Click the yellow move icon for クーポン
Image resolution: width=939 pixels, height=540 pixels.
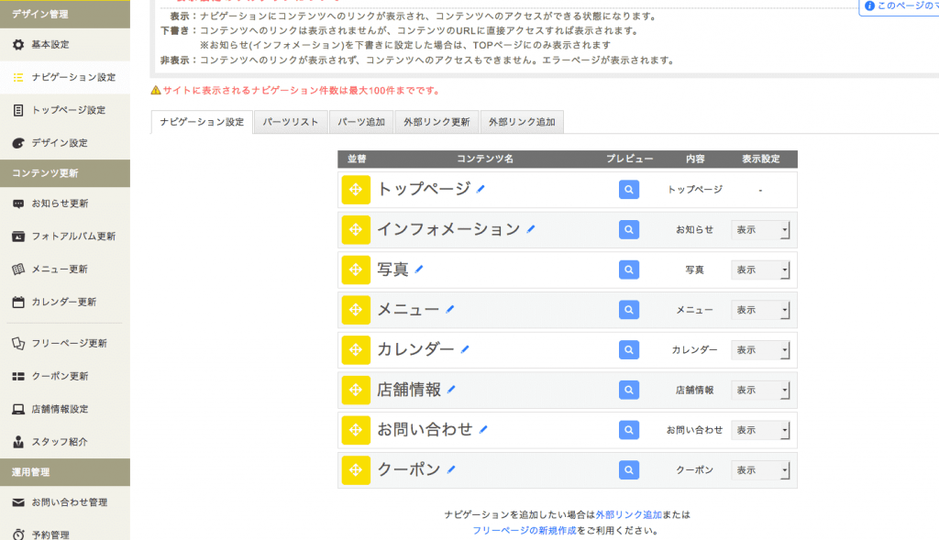[356, 469]
